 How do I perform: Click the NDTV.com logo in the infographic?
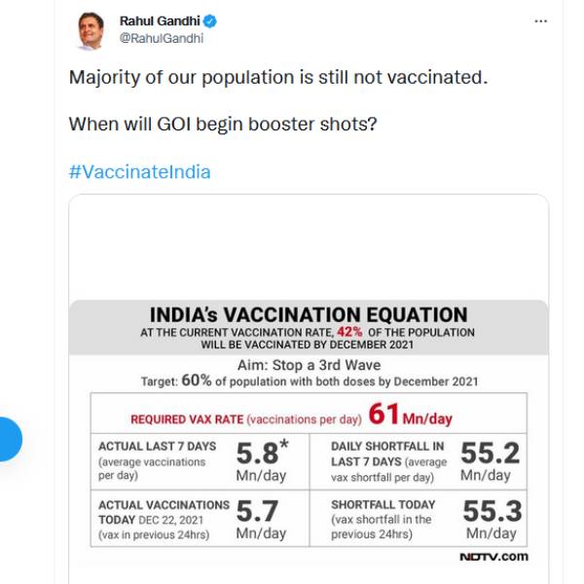[x=493, y=557]
